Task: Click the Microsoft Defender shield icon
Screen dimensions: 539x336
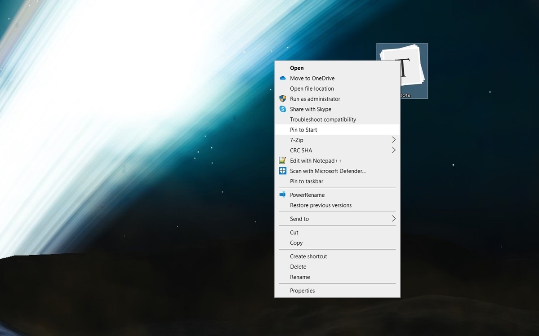Action: tap(283, 171)
